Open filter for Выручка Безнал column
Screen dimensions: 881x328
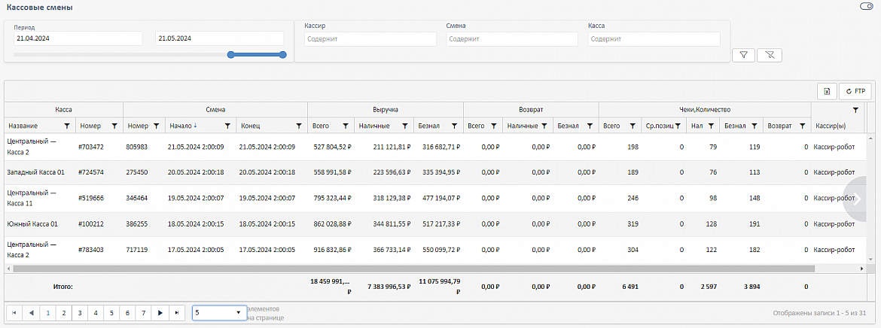[454, 126]
